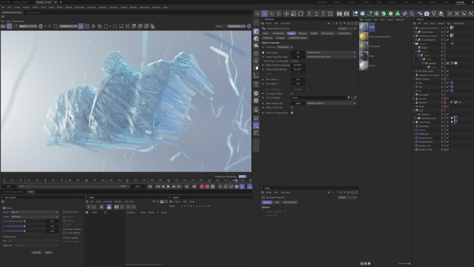Click the Reset button in Axis Center

[x=48, y=252]
